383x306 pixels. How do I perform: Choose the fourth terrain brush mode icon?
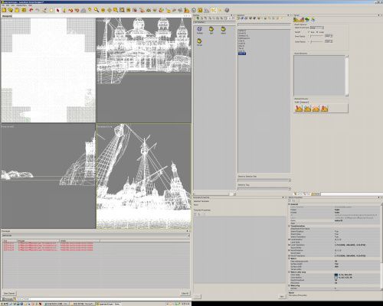[x=324, y=109]
